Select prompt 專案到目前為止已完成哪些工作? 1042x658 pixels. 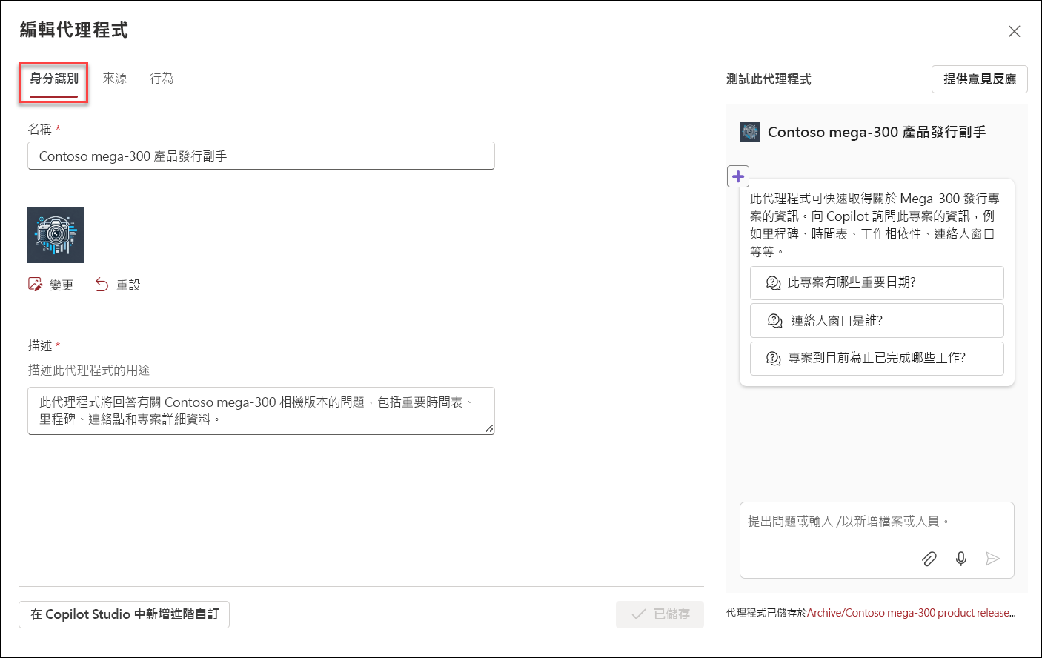point(877,359)
